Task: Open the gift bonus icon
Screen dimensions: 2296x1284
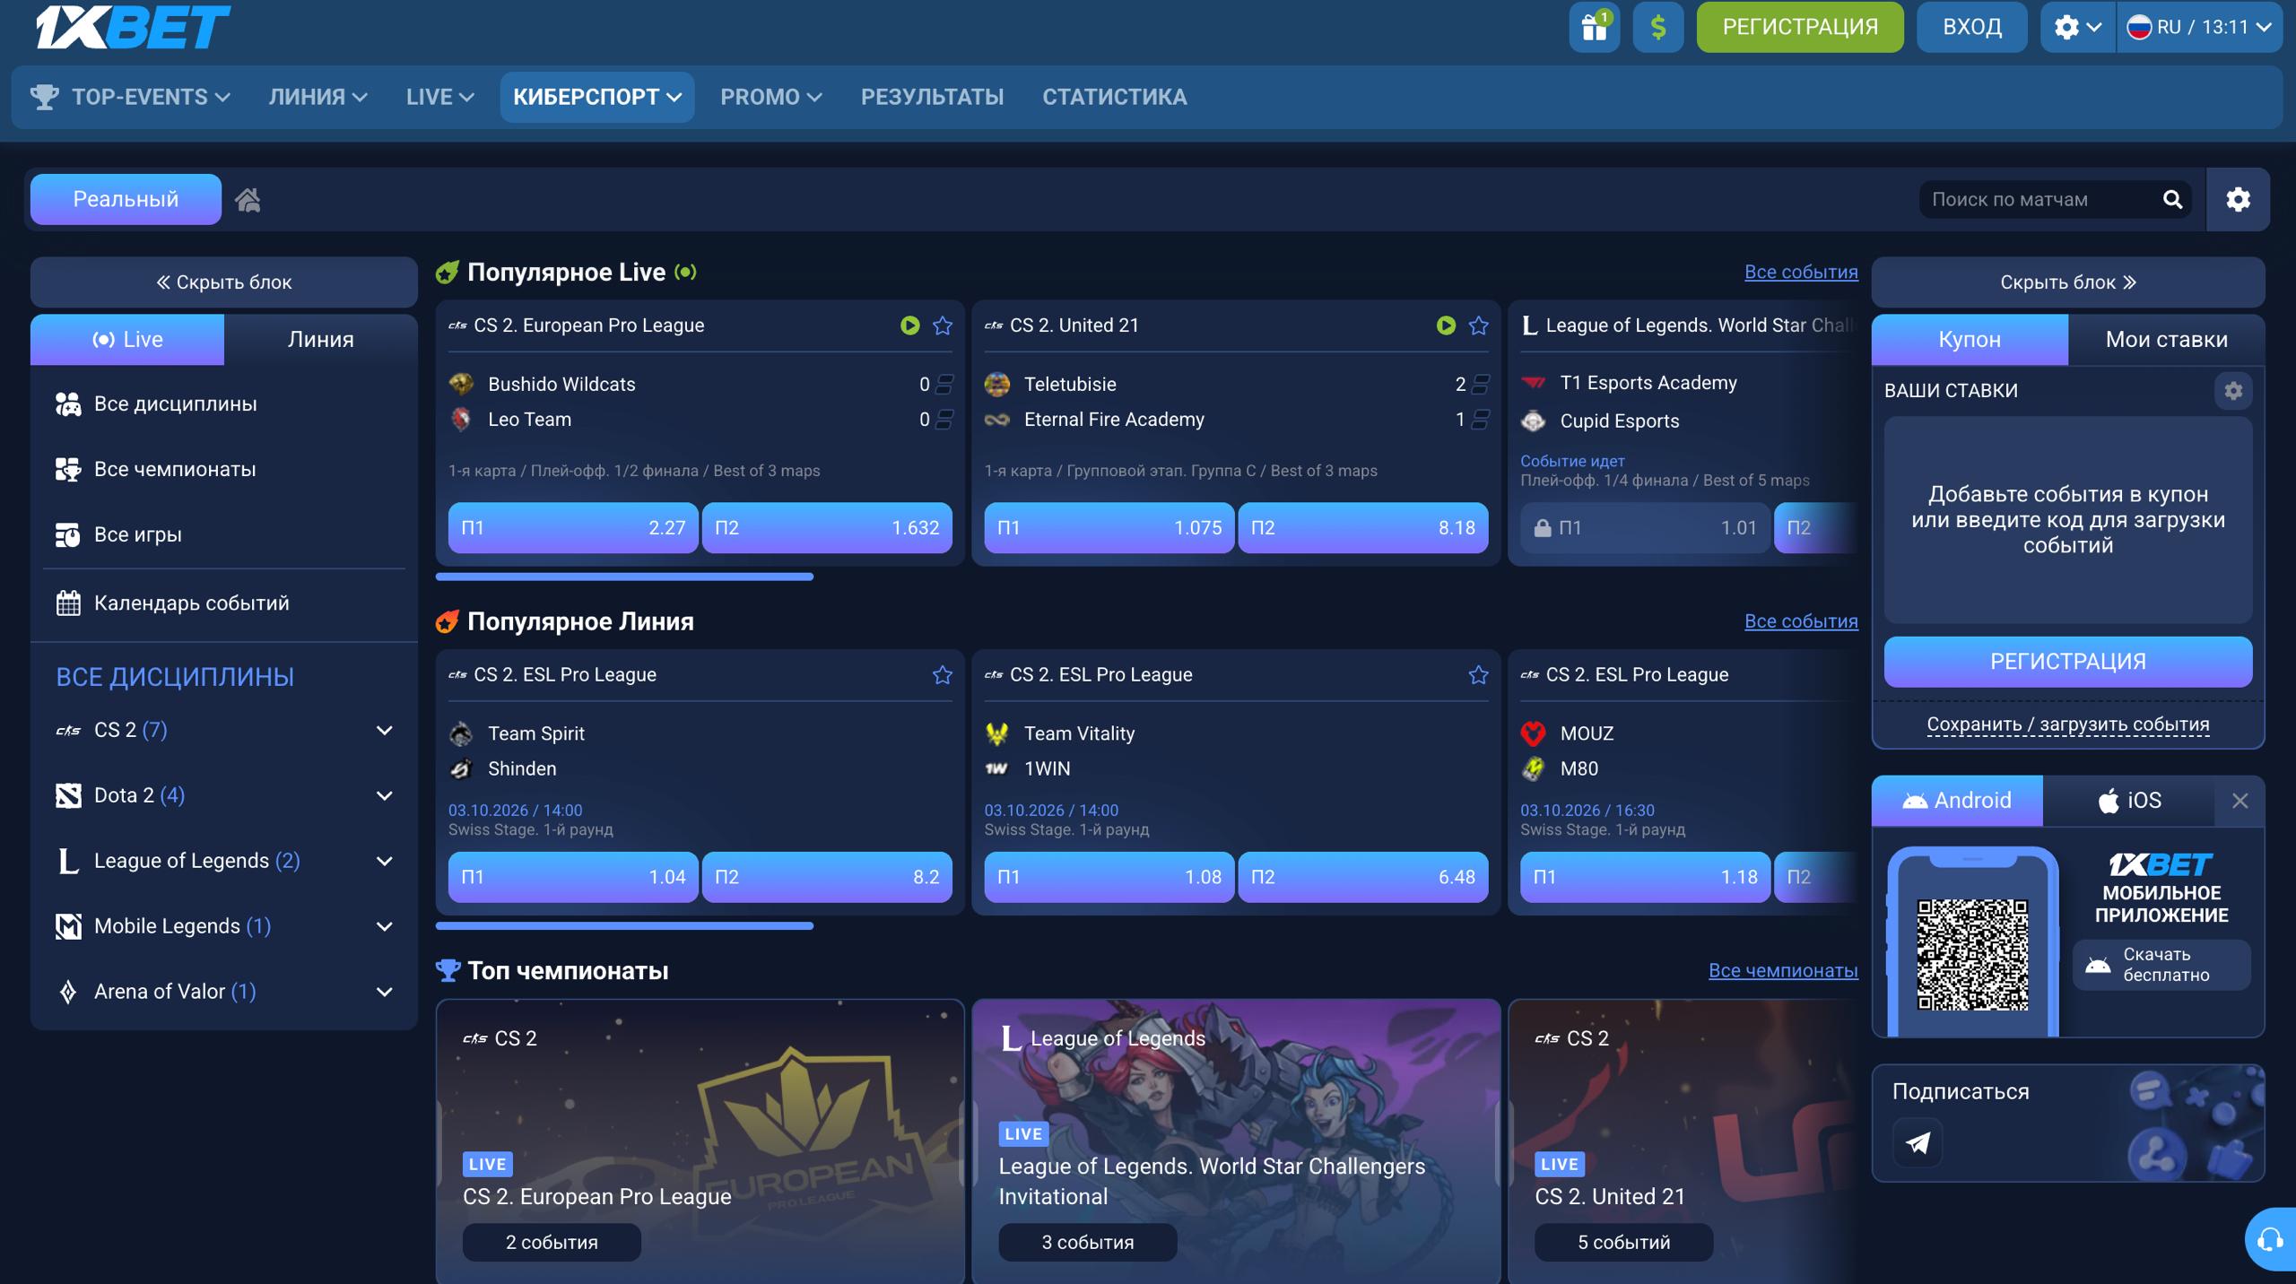Action: tap(1594, 27)
